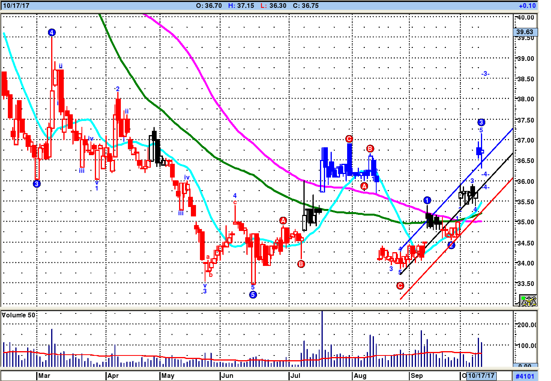Screen dimensions: 551x381
Task: Click the blue circled 2 wave marker
Action: (451, 245)
